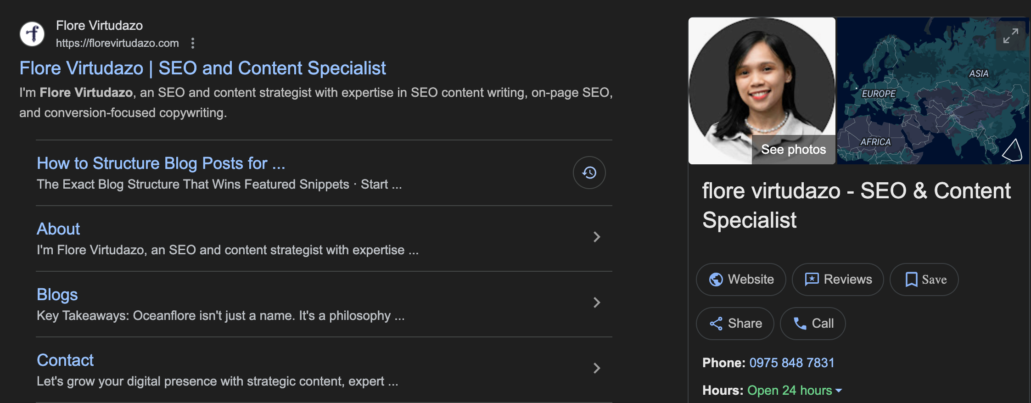Open the Blogs sitelink
The height and width of the screenshot is (403, 1031).
click(57, 295)
